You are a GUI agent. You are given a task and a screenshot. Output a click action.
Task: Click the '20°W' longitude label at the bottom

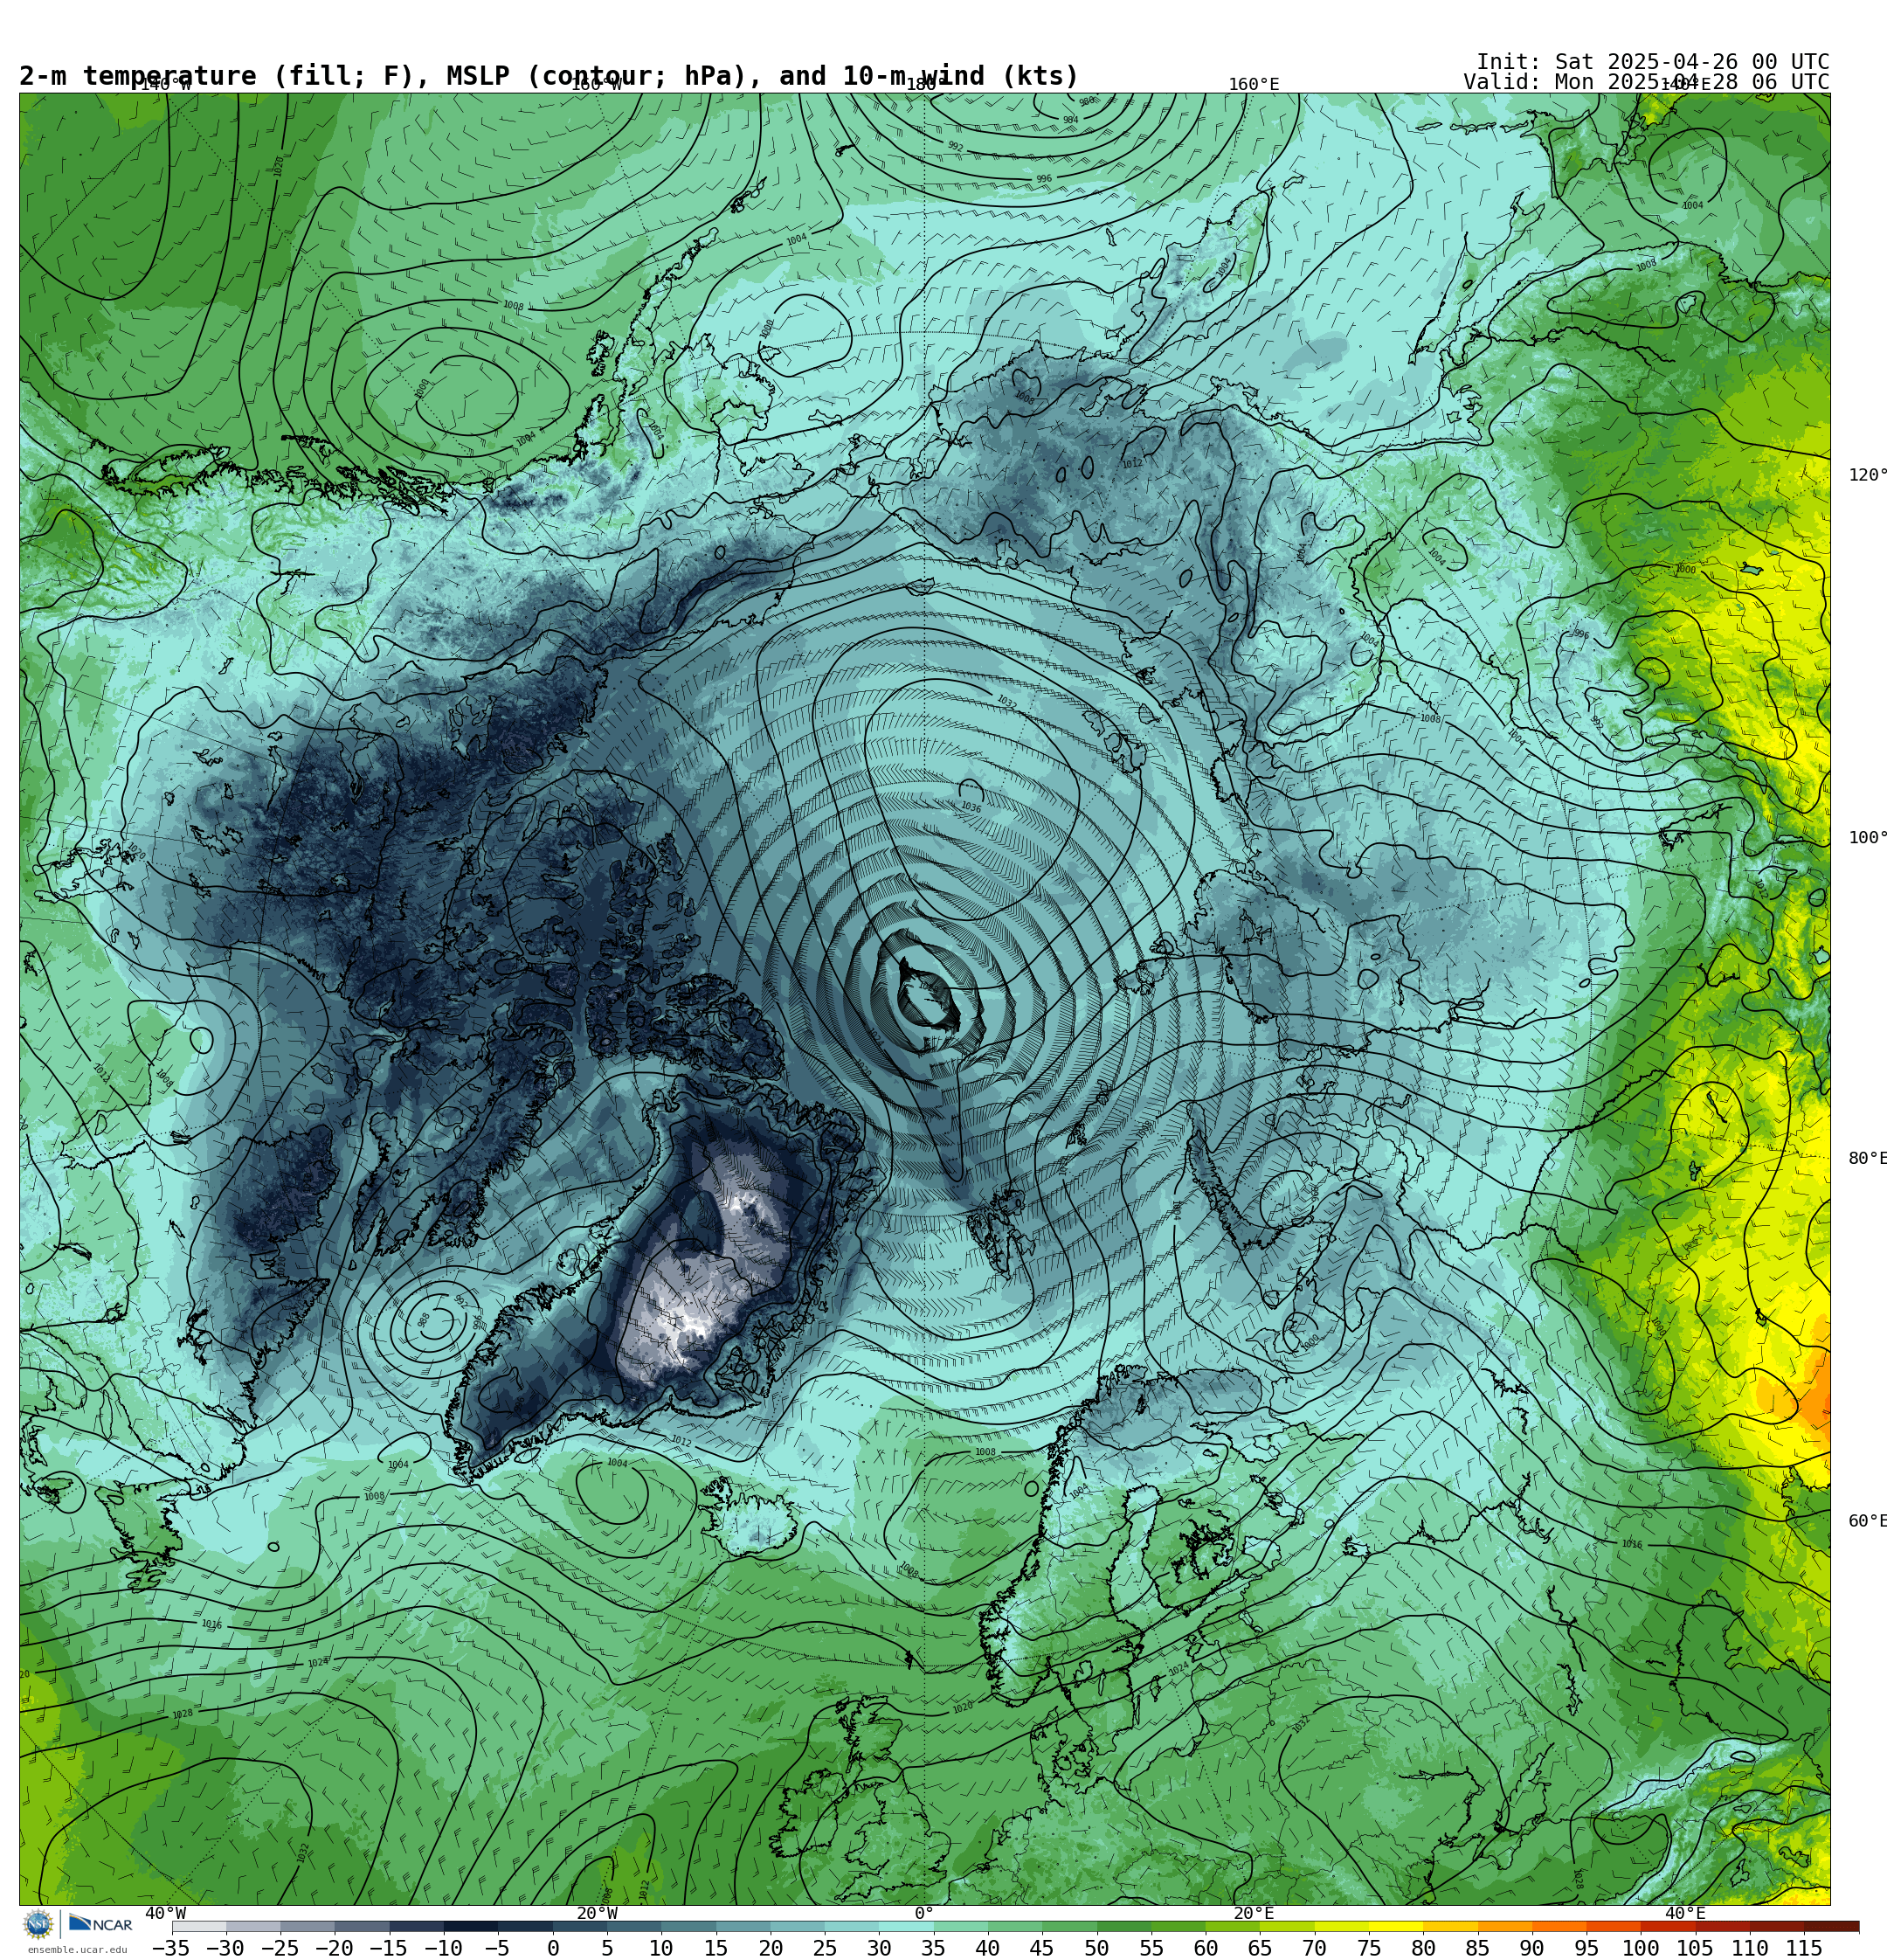pyautogui.click(x=597, y=1913)
